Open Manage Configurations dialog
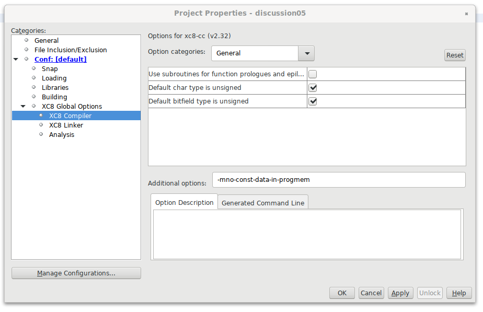The height and width of the screenshot is (312, 483). (76, 273)
